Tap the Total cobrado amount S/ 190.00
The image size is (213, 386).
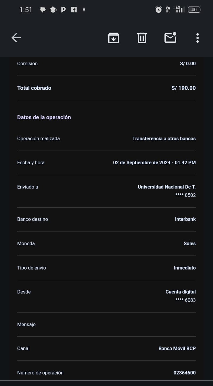point(183,88)
